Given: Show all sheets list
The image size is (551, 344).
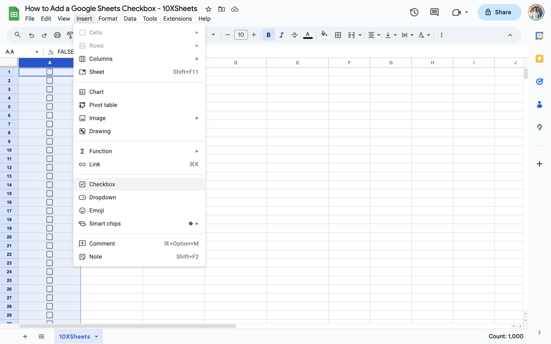Looking at the screenshot, I should tap(41, 336).
